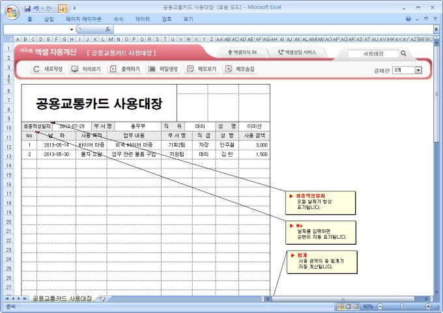Click the 지원팀 cell
Image resolution: width=443 pixels, height=313 pixels.
tap(177, 154)
